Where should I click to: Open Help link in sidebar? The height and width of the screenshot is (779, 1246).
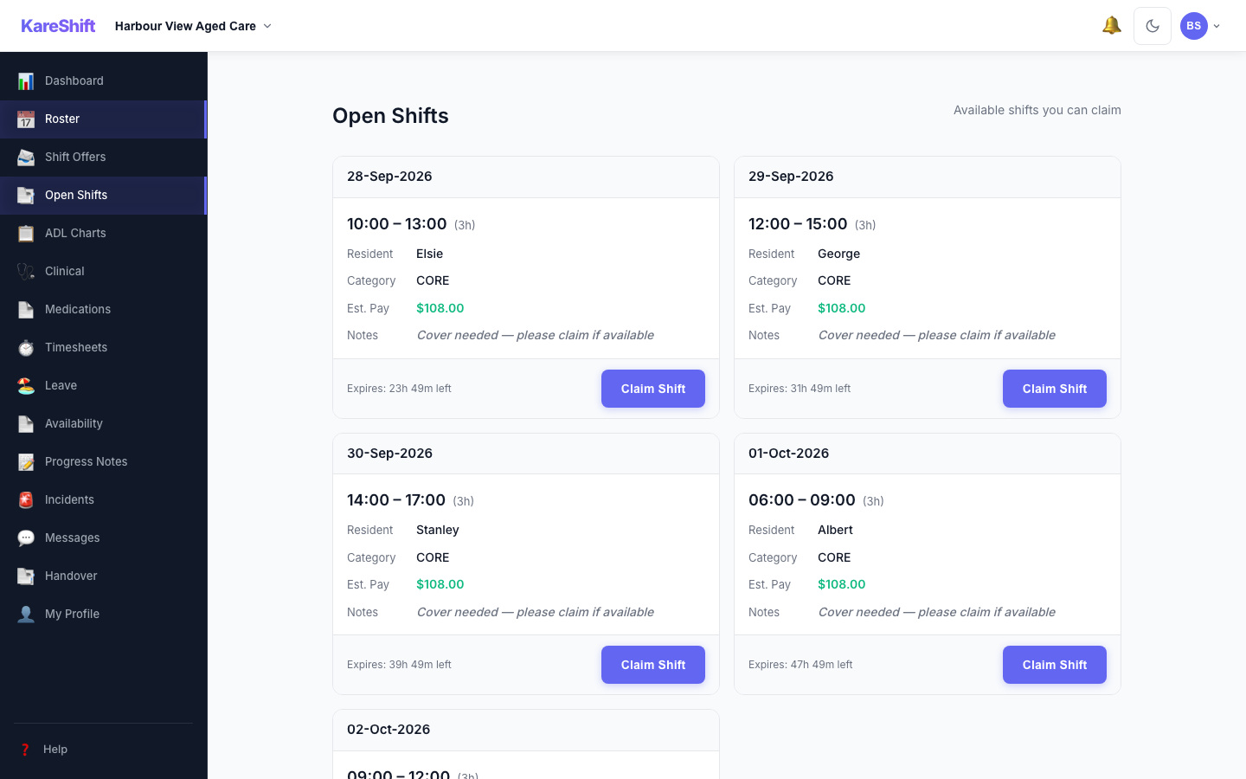pos(104,750)
